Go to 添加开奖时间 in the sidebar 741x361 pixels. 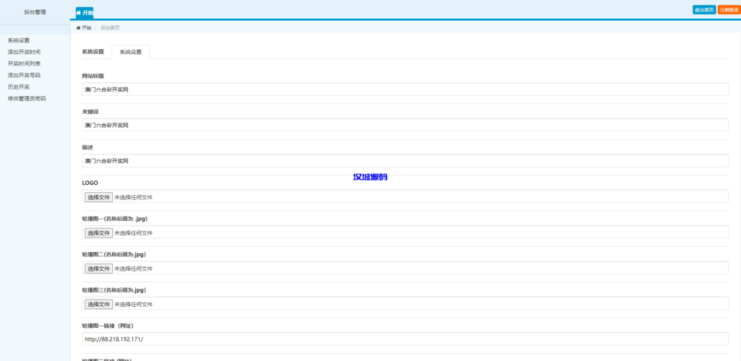coord(24,52)
